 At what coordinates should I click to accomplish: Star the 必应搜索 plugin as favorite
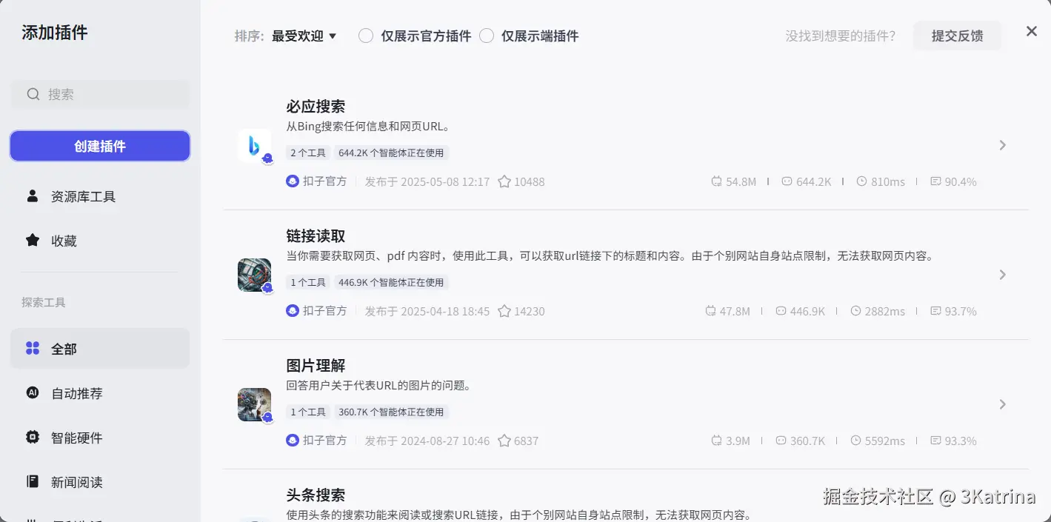(504, 181)
